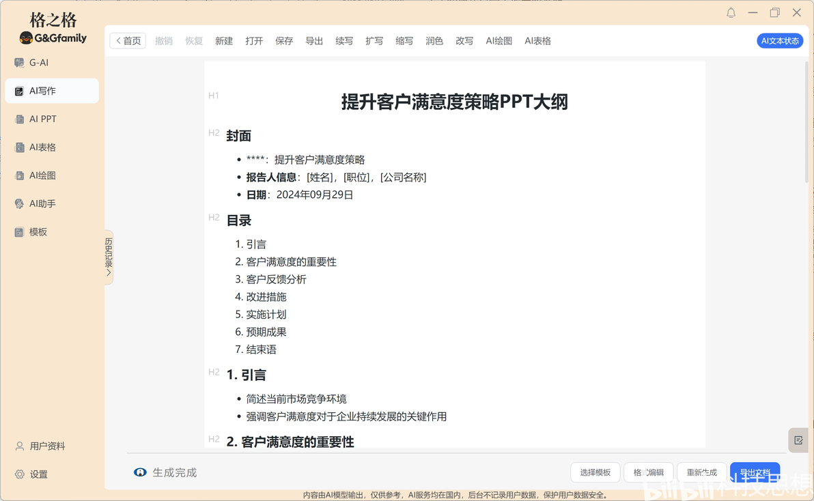
Task: Click the floating edit note icon
Action: 798,440
